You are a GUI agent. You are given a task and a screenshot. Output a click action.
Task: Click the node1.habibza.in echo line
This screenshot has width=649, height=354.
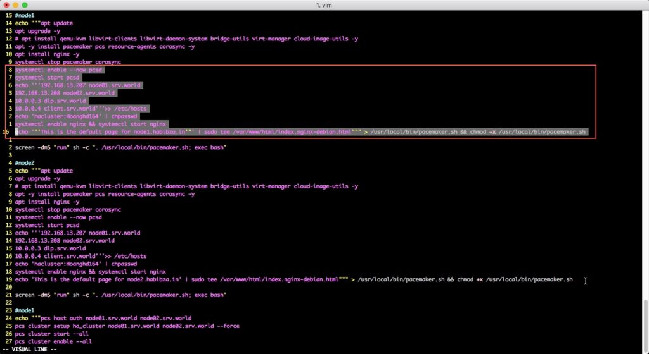pyautogui.click(x=300, y=132)
